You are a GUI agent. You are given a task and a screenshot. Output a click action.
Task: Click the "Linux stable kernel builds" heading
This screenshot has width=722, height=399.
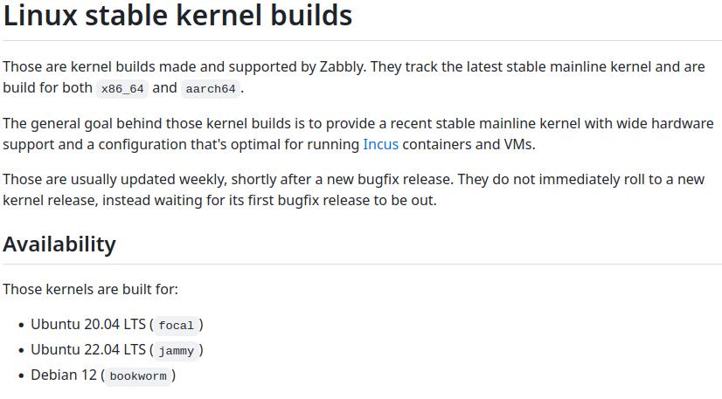[177, 15]
